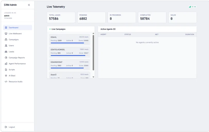The width and height of the screenshot is (209, 132).
Task: Click the CRM Admin title
Action: 10,5
